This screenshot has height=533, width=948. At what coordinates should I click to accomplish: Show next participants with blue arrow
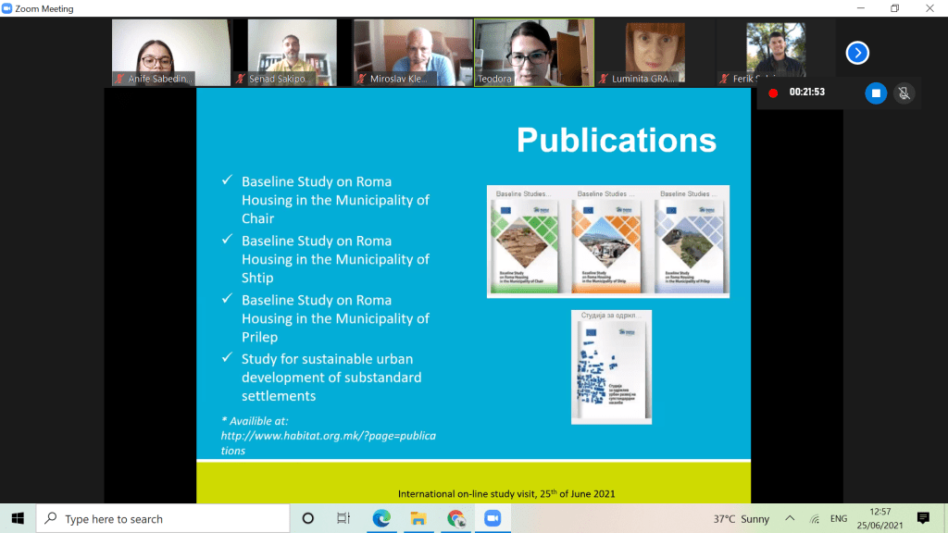857,53
